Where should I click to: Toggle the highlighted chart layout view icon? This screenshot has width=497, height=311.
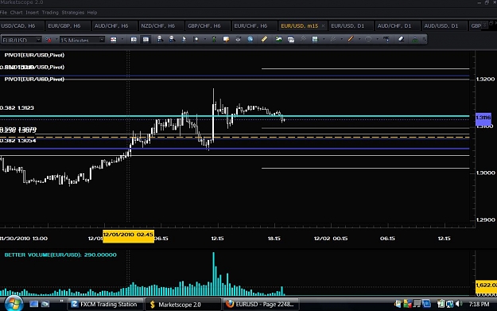point(146,40)
